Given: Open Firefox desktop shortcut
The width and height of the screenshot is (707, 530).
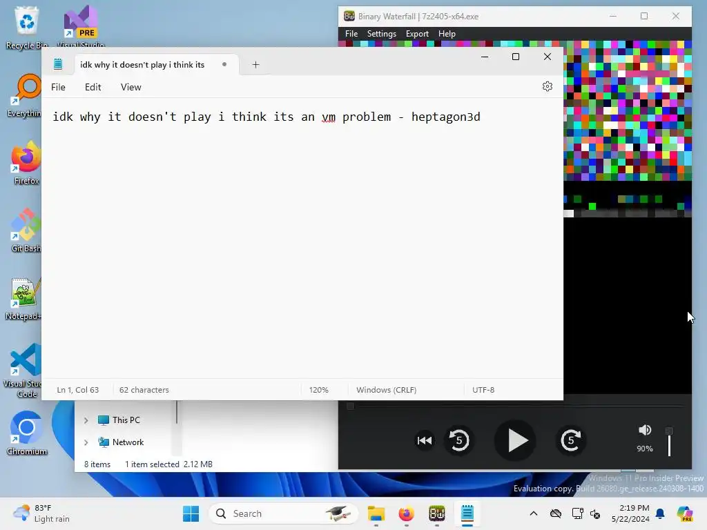Looking at the screenshot, I should pyautogui.click(x=26, y=163).
